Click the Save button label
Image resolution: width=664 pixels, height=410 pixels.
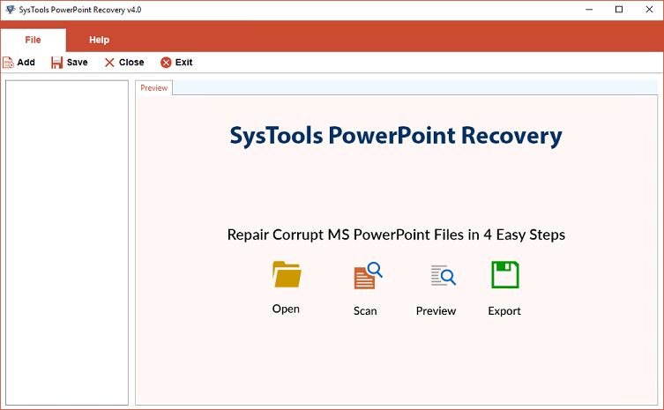pyautogui.click(x=77, y=63)
